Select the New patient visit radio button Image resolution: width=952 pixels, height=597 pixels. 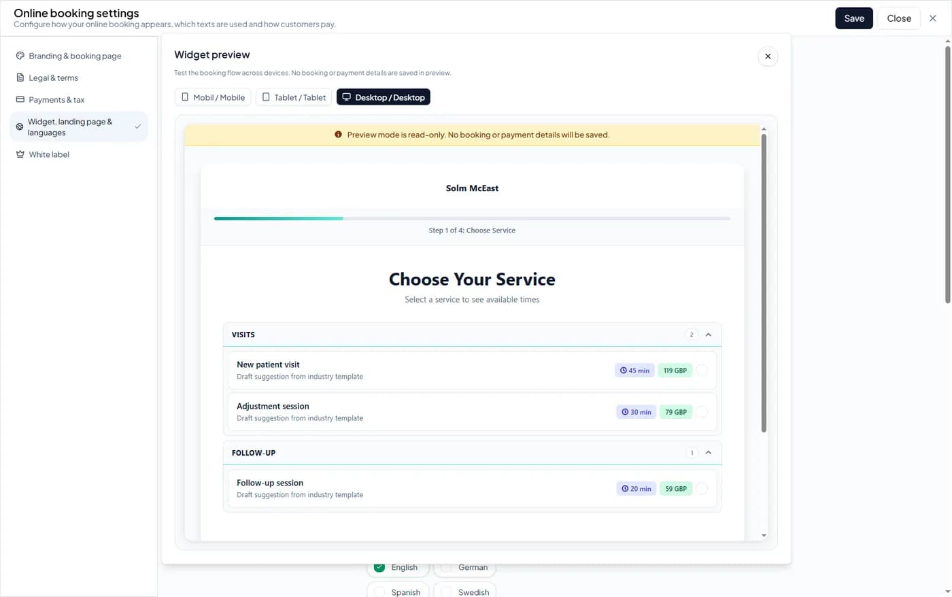pos(702,371)
